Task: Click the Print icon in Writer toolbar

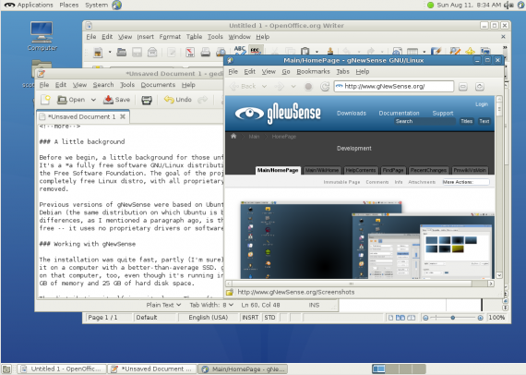Action: (205, 52)
